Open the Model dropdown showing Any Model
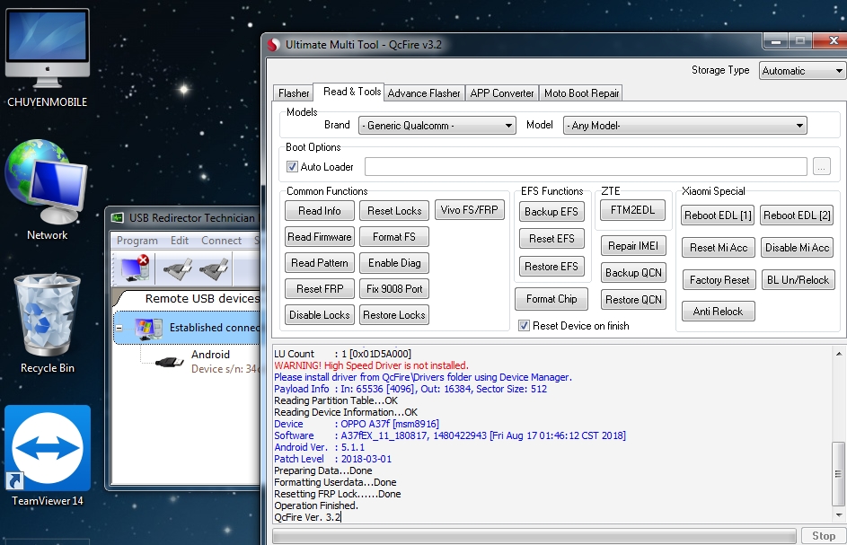 685,126
